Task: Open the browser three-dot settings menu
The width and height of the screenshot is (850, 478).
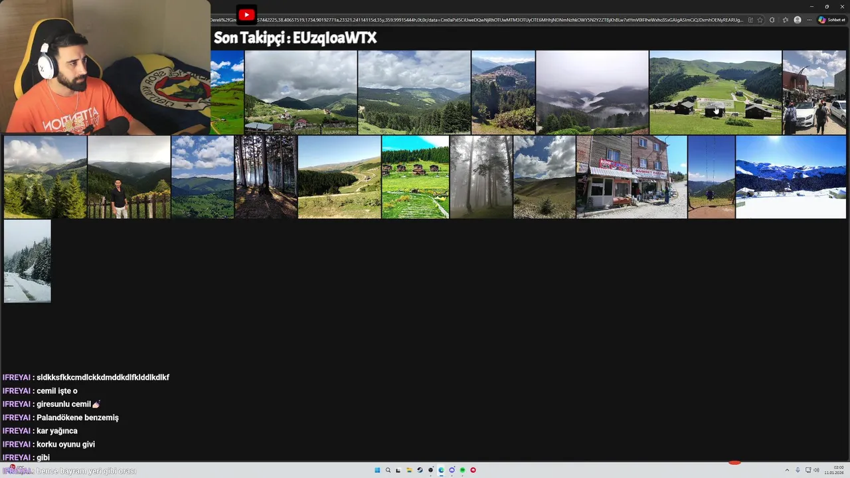Action: tap(809, 20)
